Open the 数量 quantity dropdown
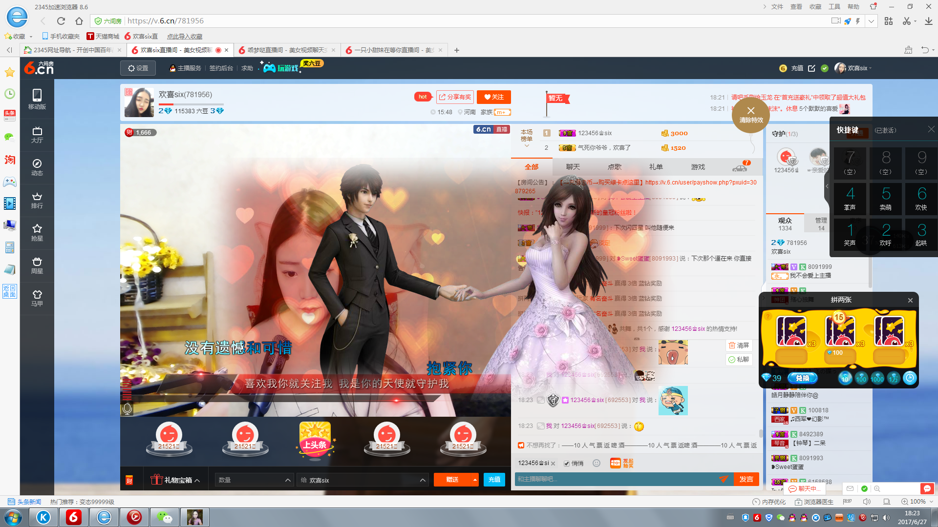The height and width of the screenshot is (527, 938). coord(255,480)
